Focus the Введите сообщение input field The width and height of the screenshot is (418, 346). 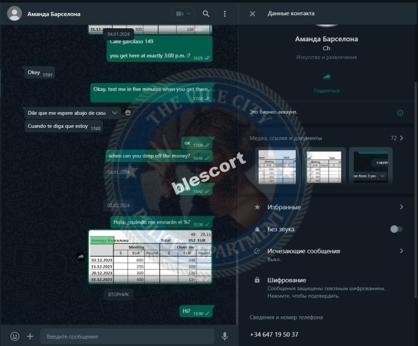pyautogui.click(x=127, y=337)
